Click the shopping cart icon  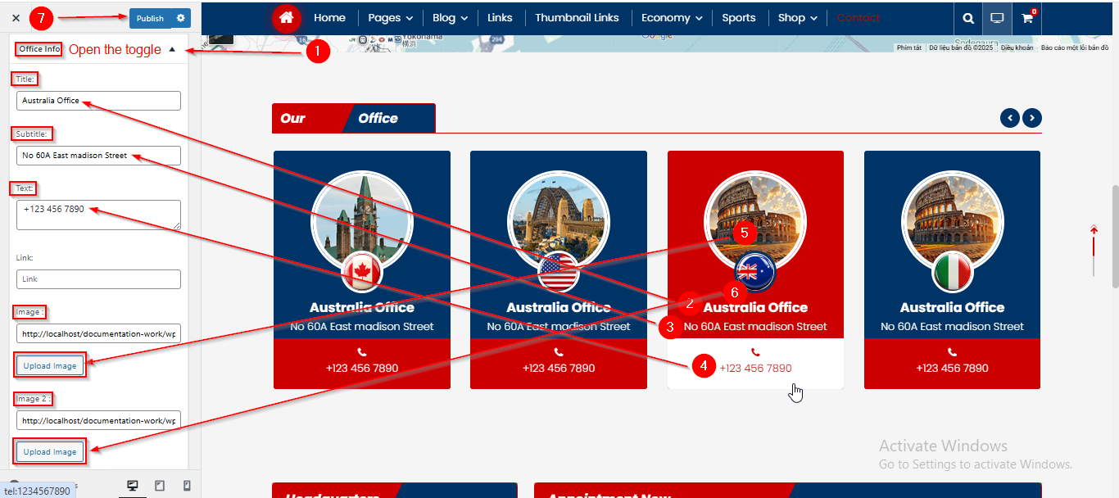1027,18
